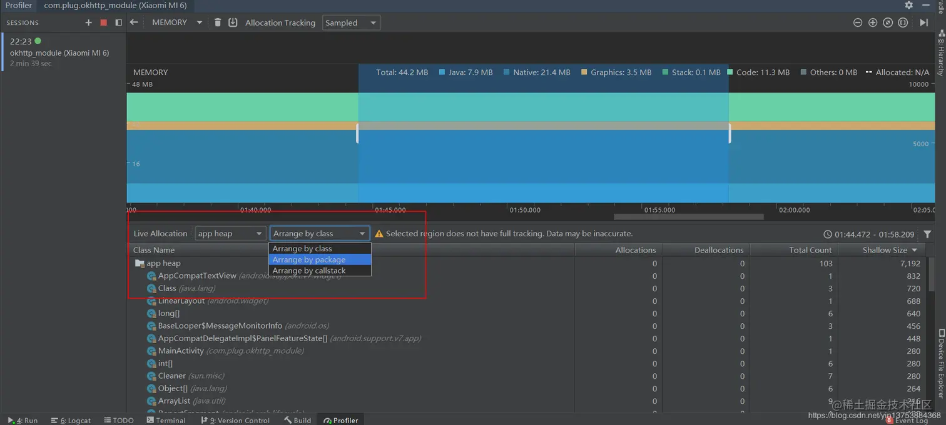
Task: Open the MEMORY profiler dropdown
Action: click(178, 22)
